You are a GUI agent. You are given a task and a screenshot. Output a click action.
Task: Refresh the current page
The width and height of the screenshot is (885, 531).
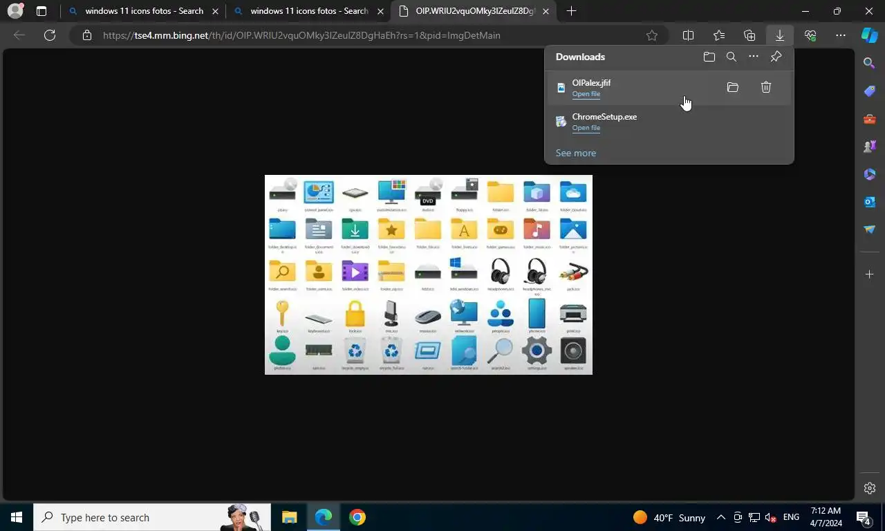coord(50,35)
